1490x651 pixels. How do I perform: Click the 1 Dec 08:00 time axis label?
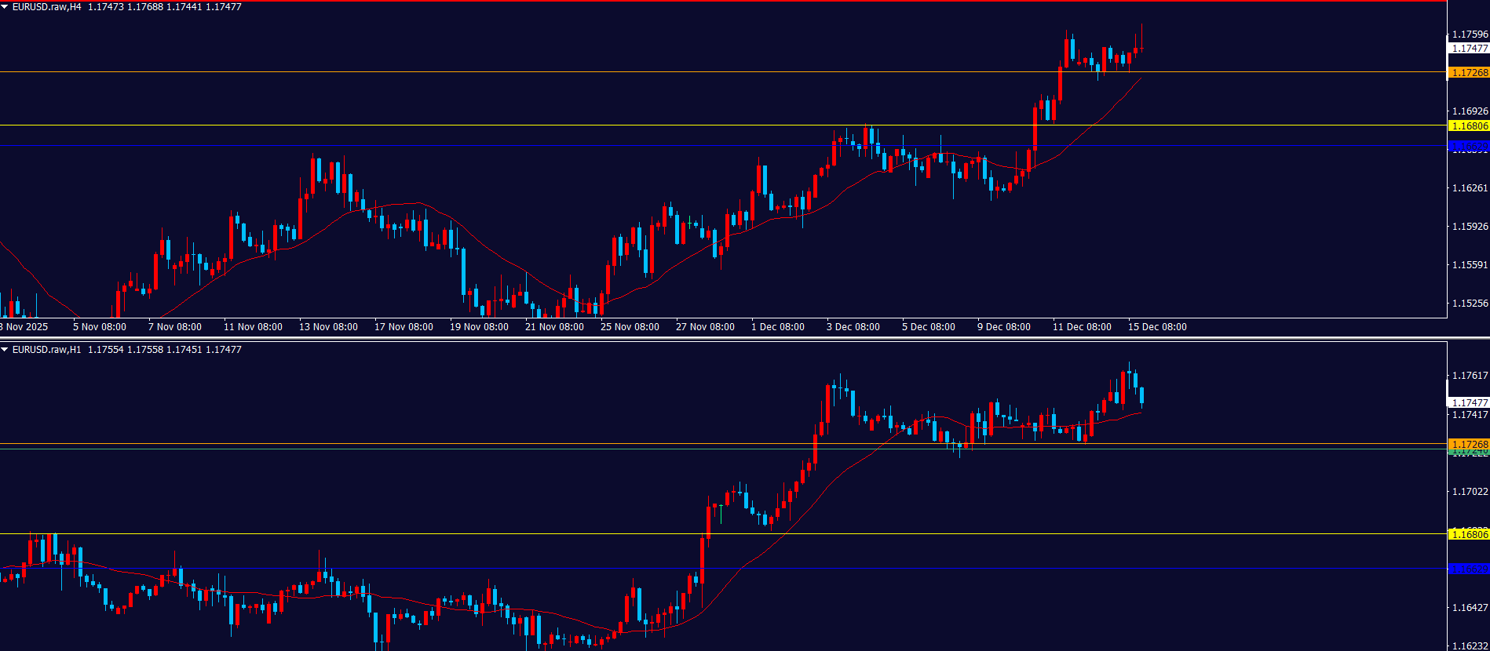(x=778, y=327)
